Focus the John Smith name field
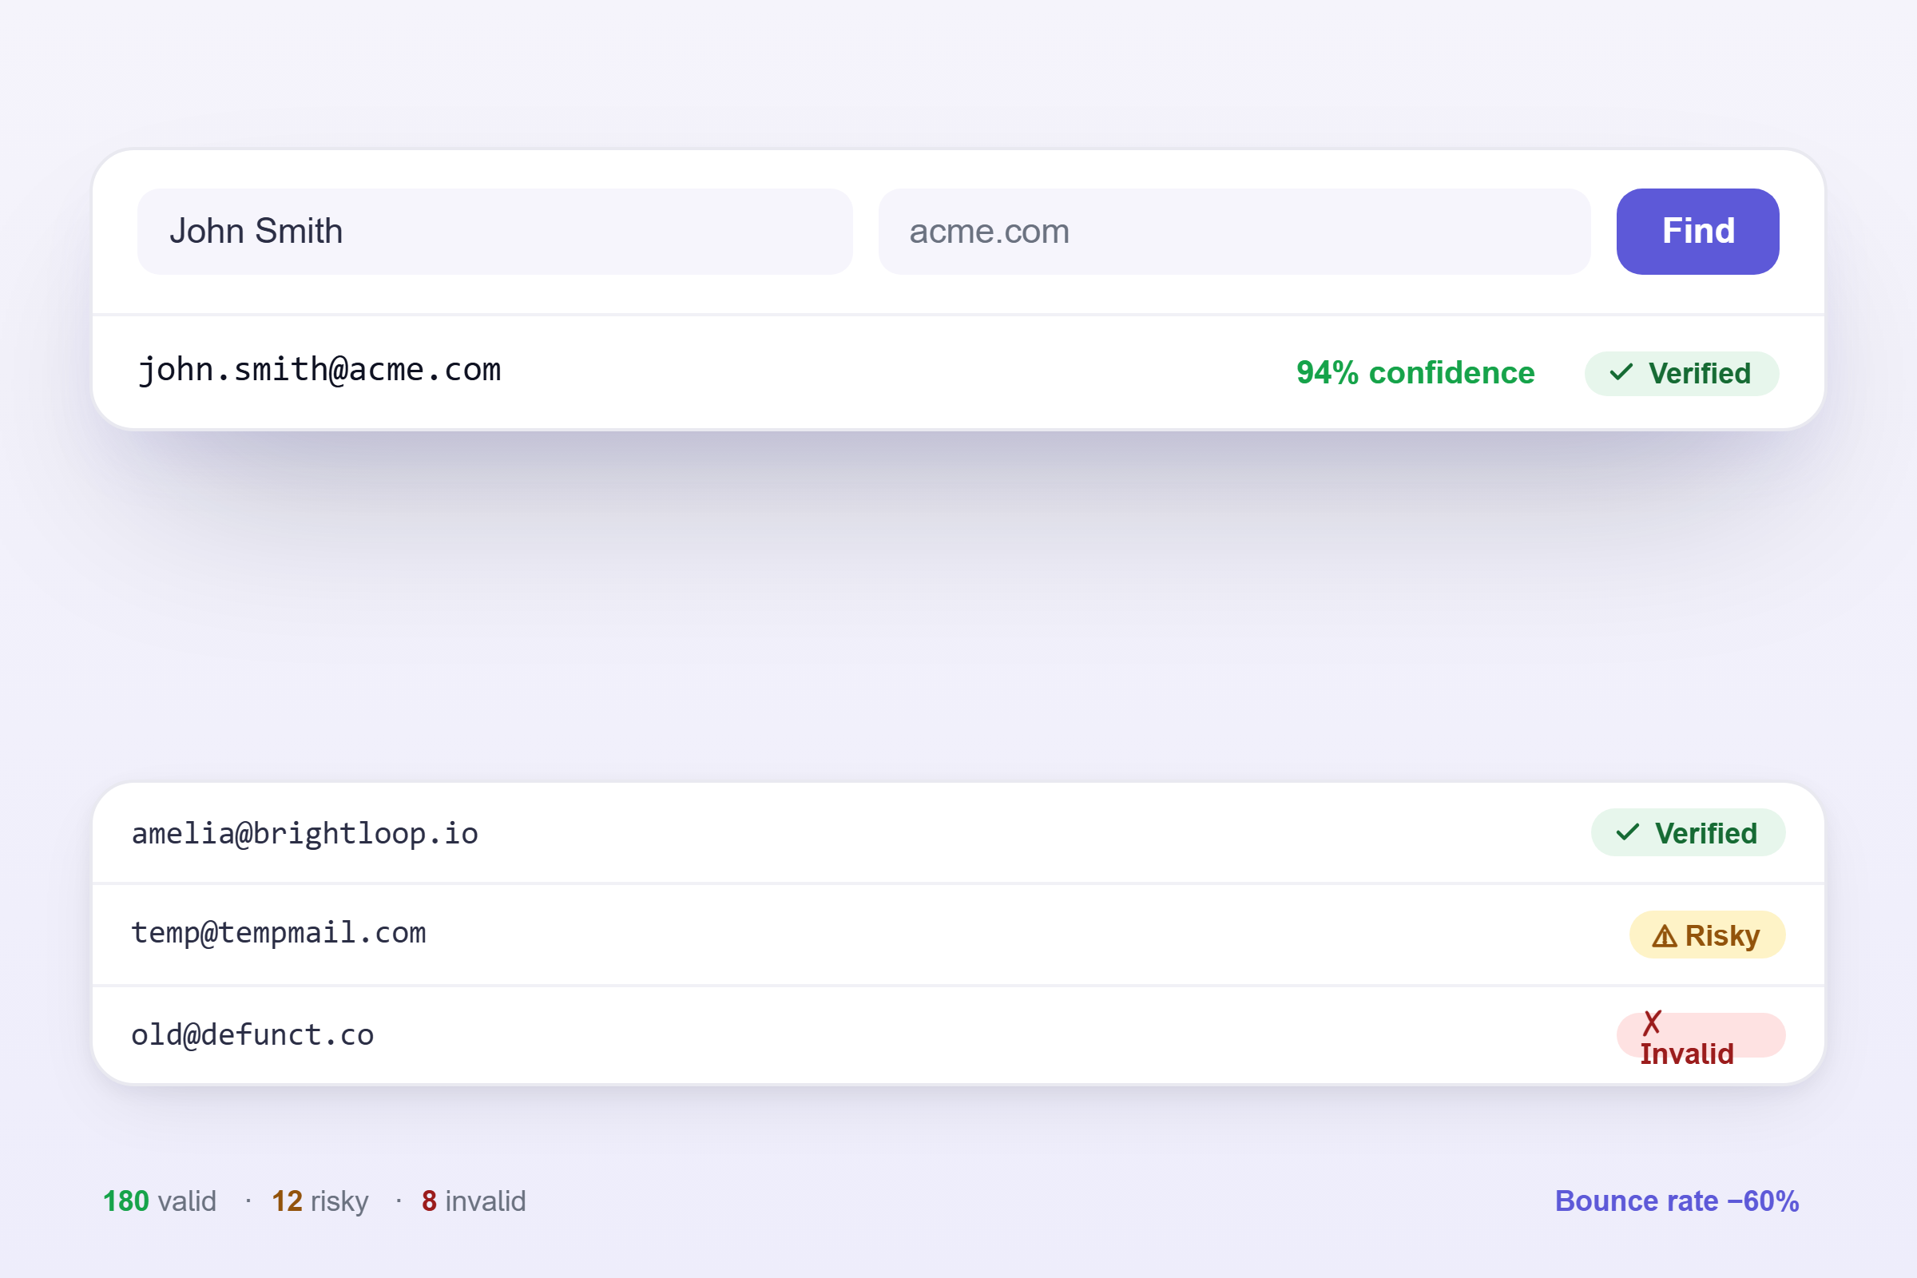 pos(494,232)
